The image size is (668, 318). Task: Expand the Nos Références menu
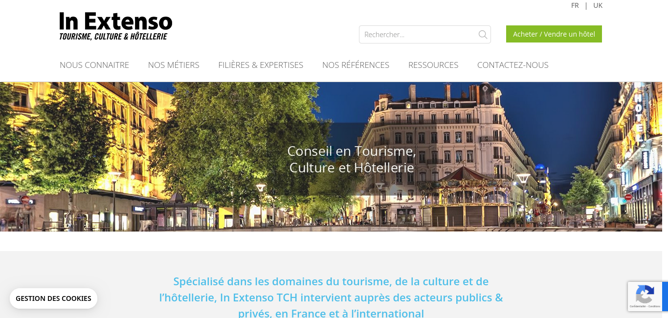tap(356, 65)
